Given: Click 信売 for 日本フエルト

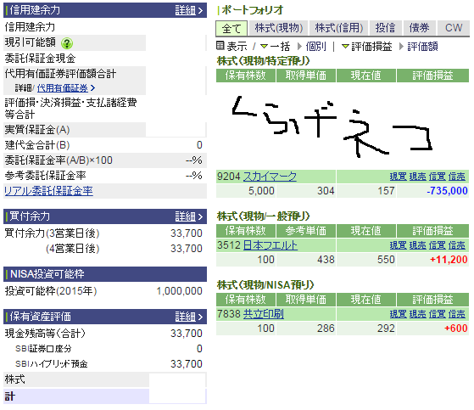Looking at the screenshot, I should click(457, 245).
